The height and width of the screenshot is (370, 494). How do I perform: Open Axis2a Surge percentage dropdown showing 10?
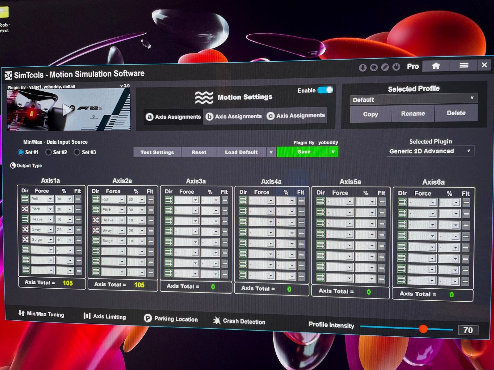pyautogui.click(x=136, y=241)
